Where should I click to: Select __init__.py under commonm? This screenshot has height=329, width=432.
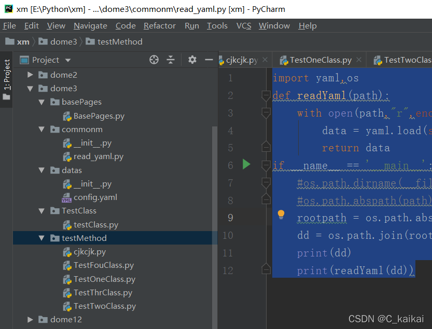87,143
